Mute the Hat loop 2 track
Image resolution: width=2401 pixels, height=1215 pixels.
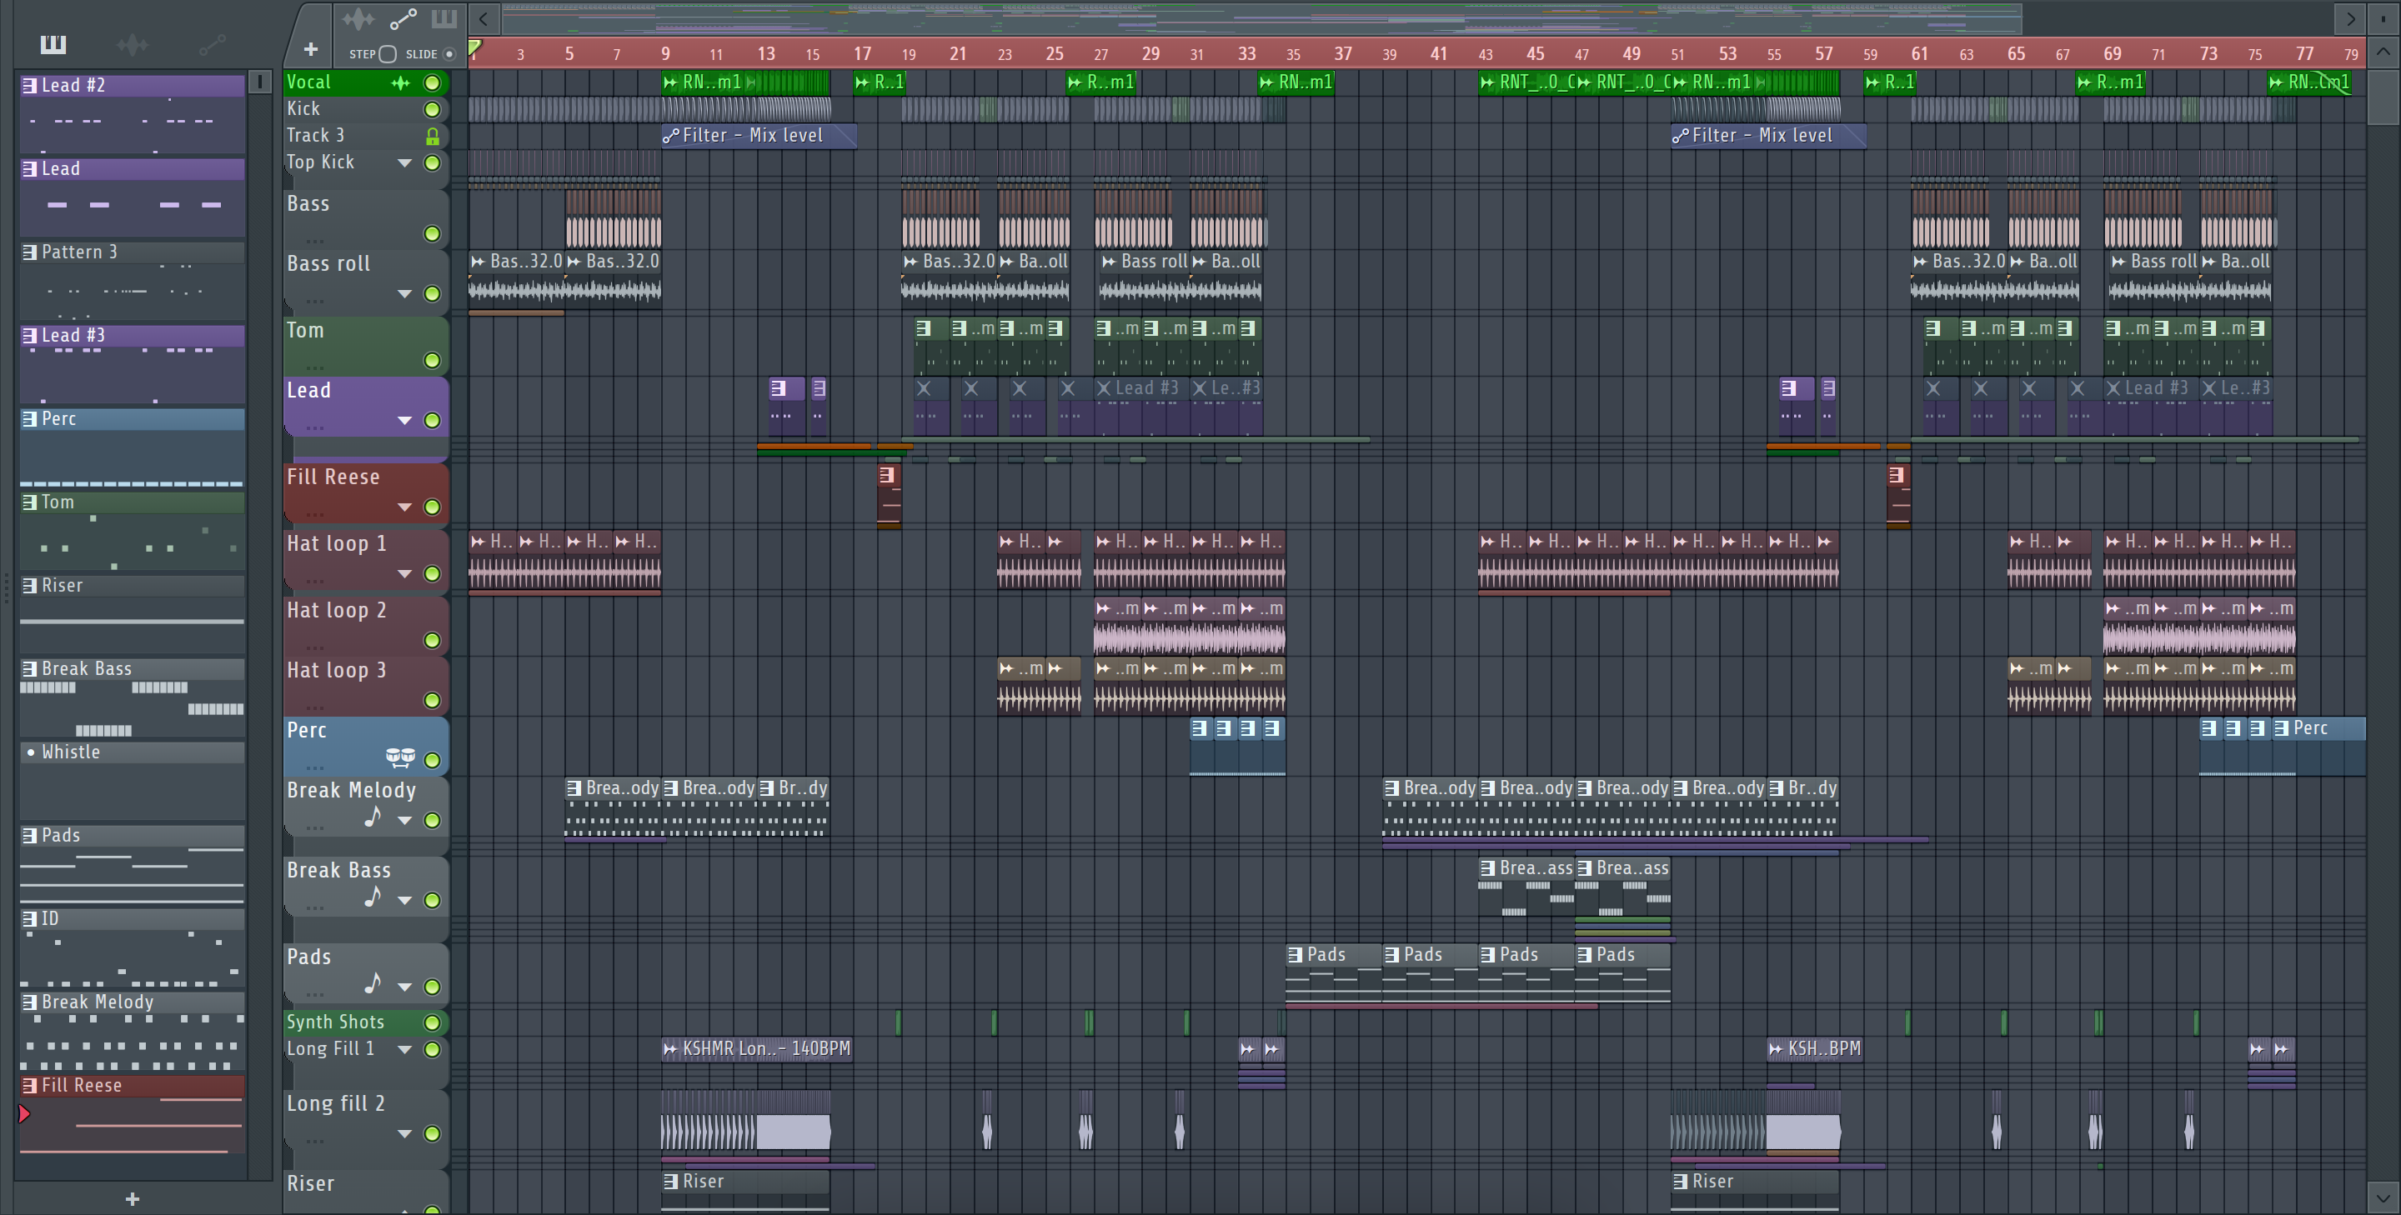point(433,640)
